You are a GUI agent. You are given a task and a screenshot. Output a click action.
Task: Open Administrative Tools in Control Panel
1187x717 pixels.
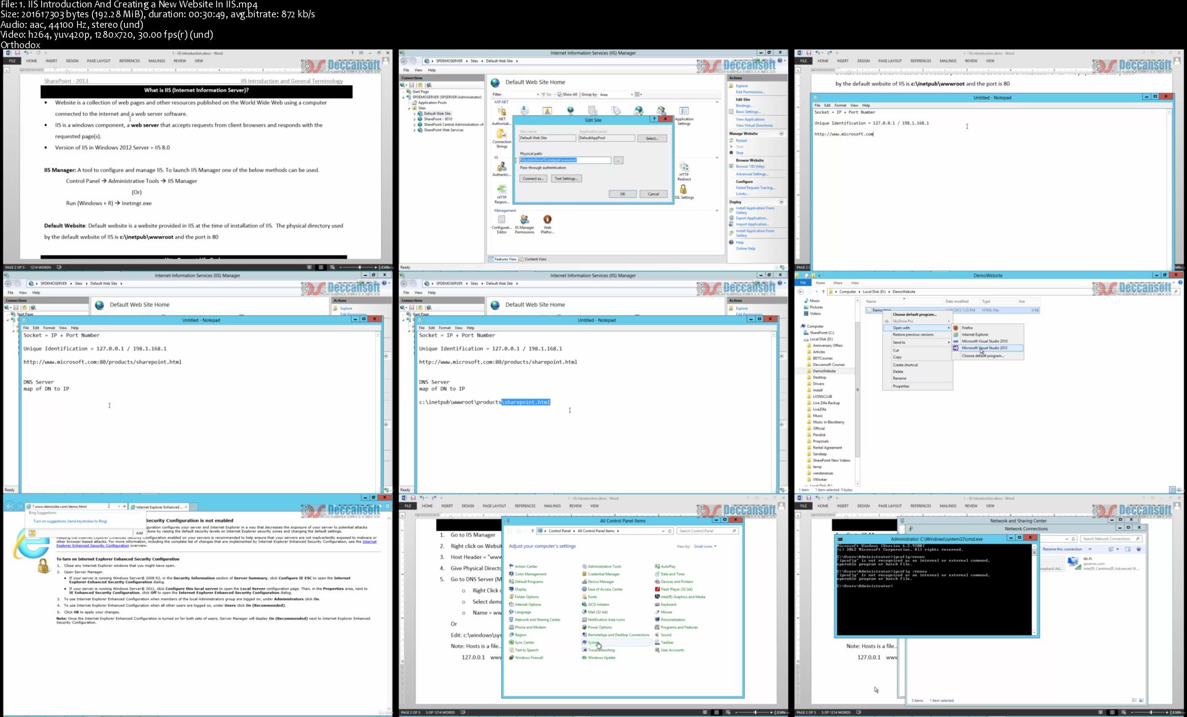602,566
